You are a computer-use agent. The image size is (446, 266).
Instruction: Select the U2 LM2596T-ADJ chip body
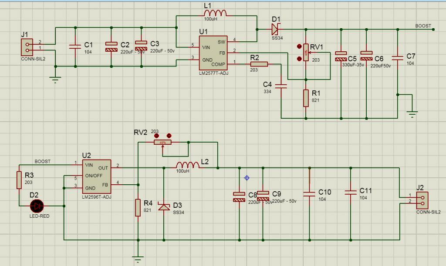(x=97, y=176)
